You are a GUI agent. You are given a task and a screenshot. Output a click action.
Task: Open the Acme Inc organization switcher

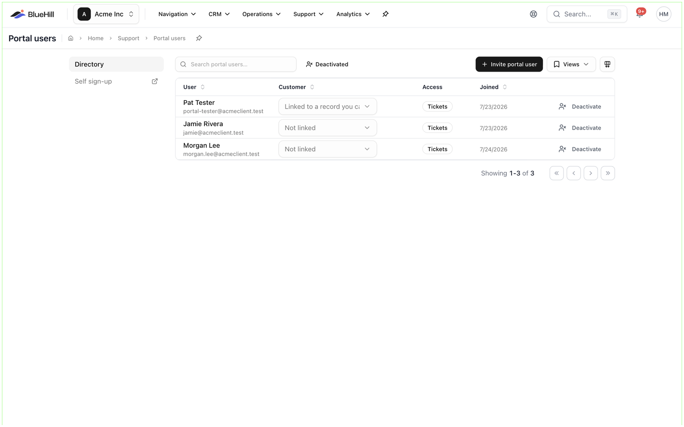pyautogui.click(x=106, y=14)
